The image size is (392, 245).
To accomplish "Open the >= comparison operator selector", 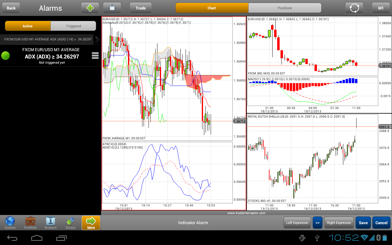I will [317, 223].
